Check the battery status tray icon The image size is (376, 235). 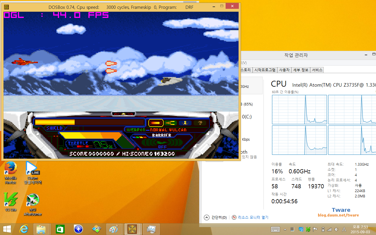point(323,229)
